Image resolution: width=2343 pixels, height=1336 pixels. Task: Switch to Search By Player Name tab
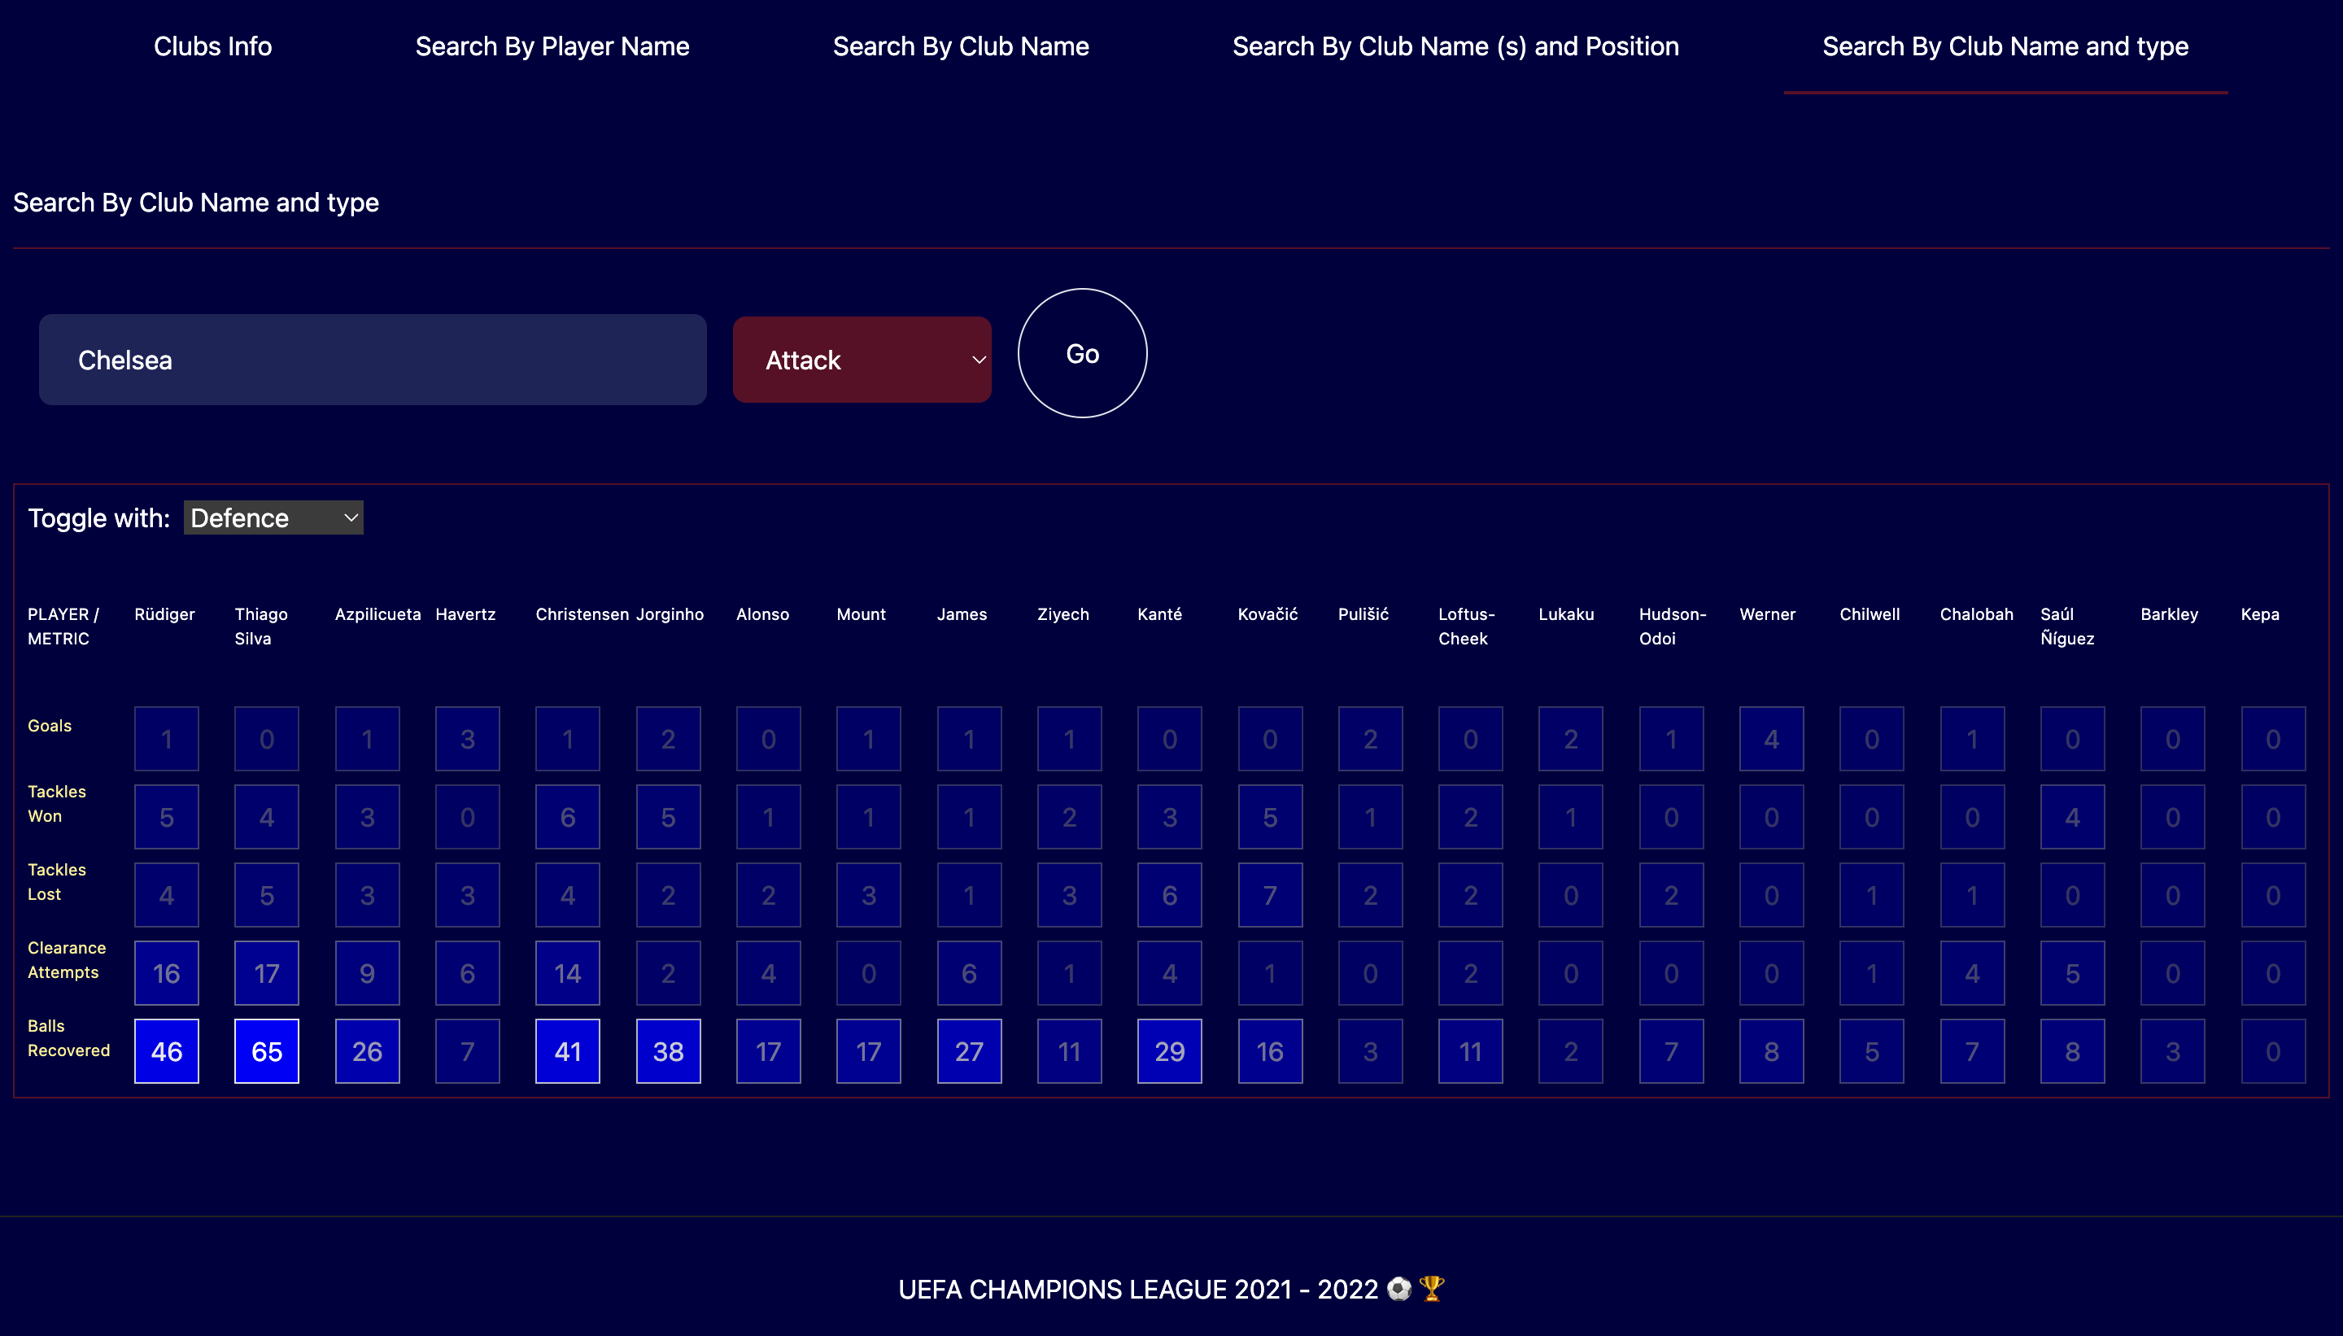click(x=552, y=47)
